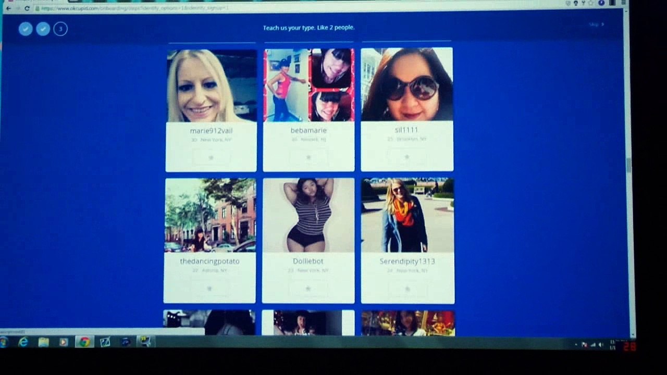The image size is (667, 375).
Task: Open Serendipity1313's outdoor photo
Action: tap(407, 216)
